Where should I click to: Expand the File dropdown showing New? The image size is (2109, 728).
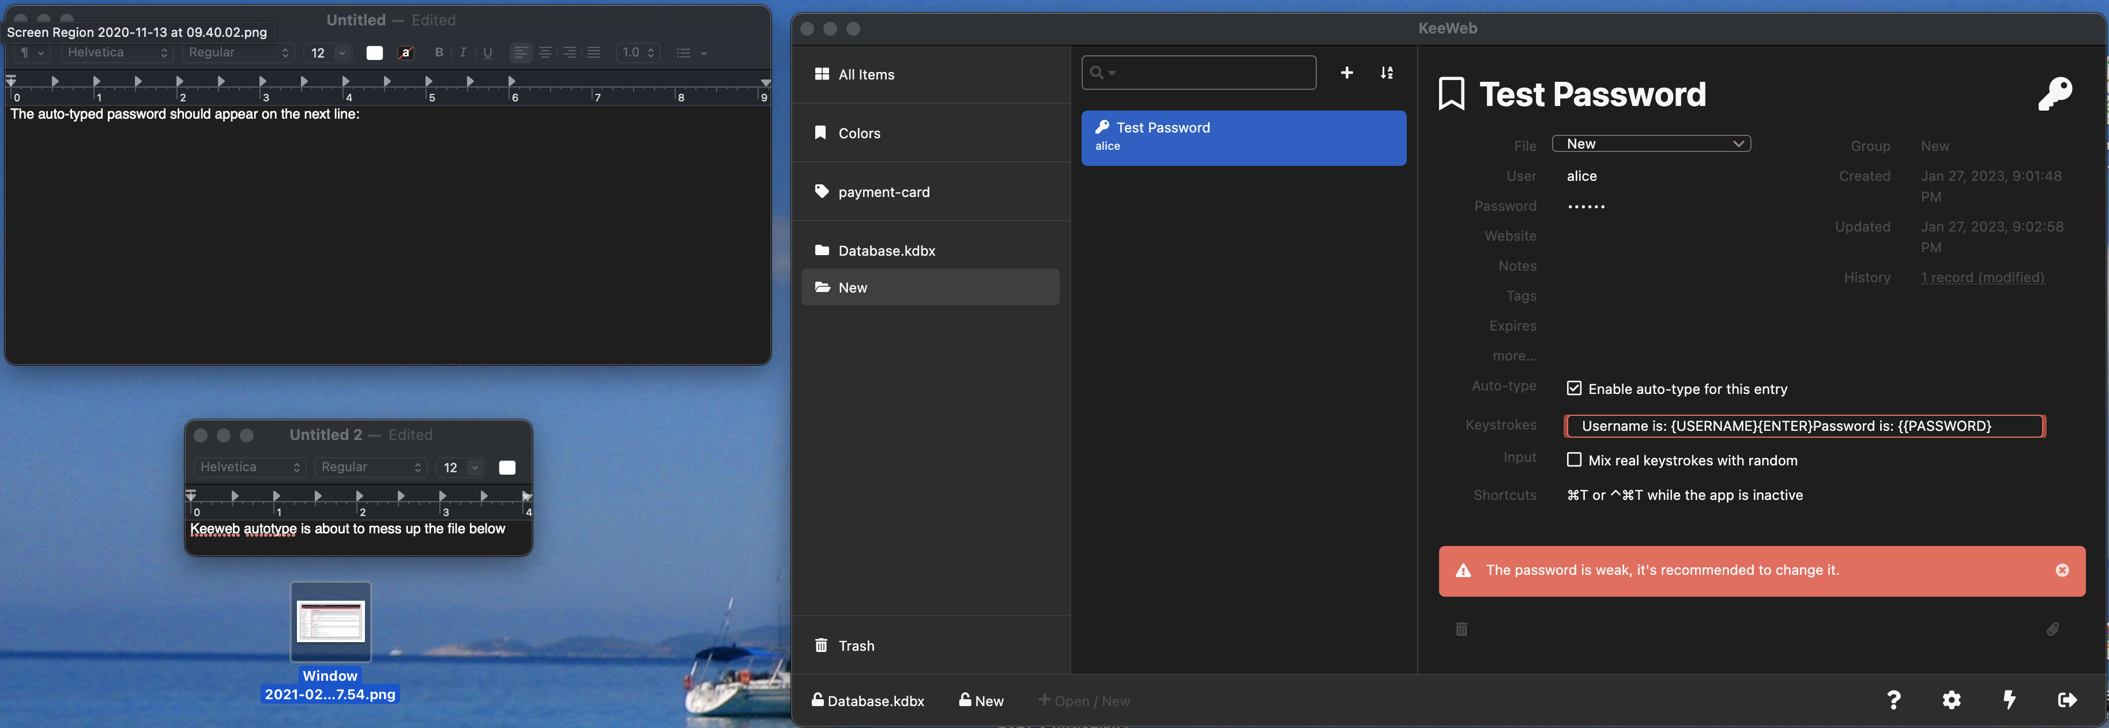pyautogui.click(x=1651, y=144)
